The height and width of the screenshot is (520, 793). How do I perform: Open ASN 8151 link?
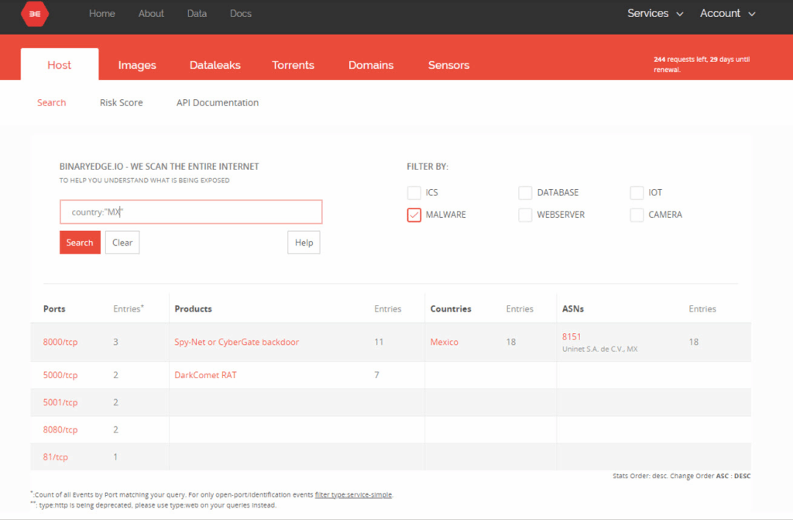click(572, 336)
